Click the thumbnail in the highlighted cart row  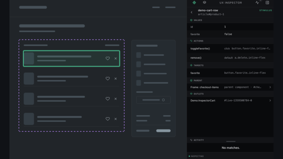[29, 58]
